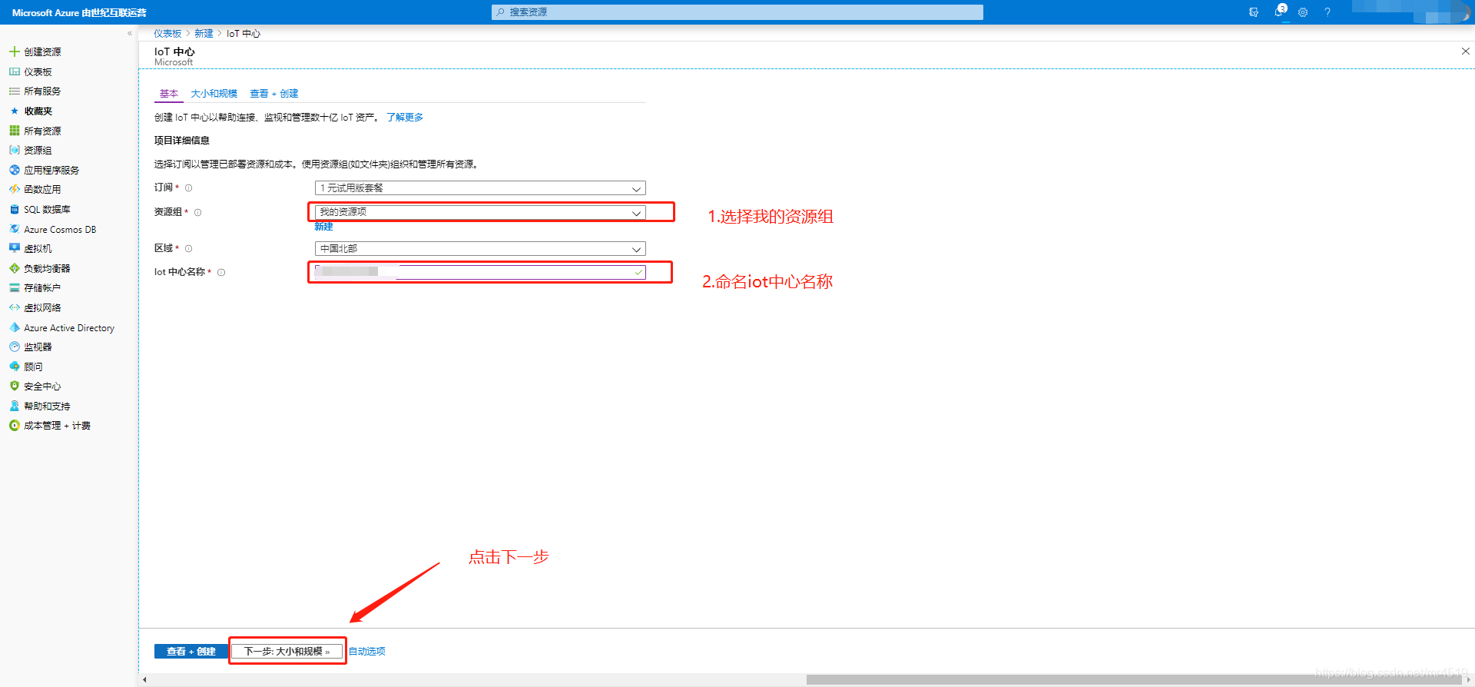This screenshot has width=1475, height=687.
Task: Click 仪表板 breadcrumb link
Action: click(x=167, y=34)
